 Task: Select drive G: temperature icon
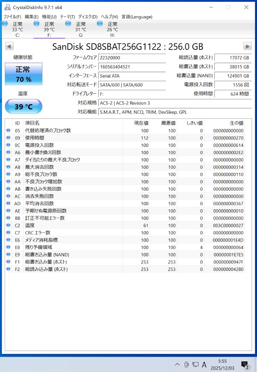68,23
